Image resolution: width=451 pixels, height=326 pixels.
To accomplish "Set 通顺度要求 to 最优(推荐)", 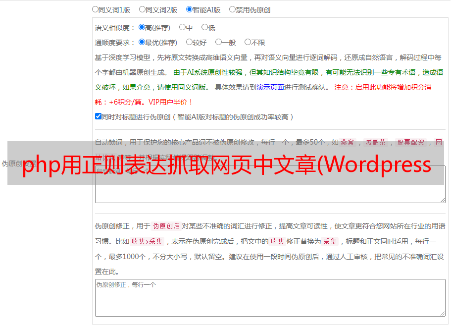I will tap(142, 42).
